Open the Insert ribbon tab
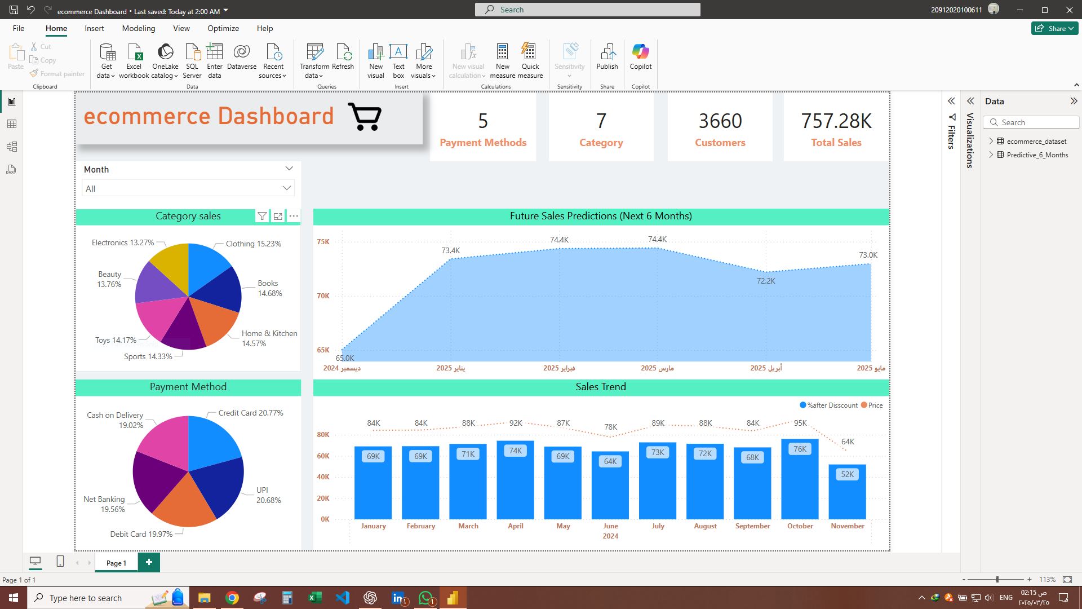Image resolution: width=1082 pixels, height=609 pixels. point(94,28)
